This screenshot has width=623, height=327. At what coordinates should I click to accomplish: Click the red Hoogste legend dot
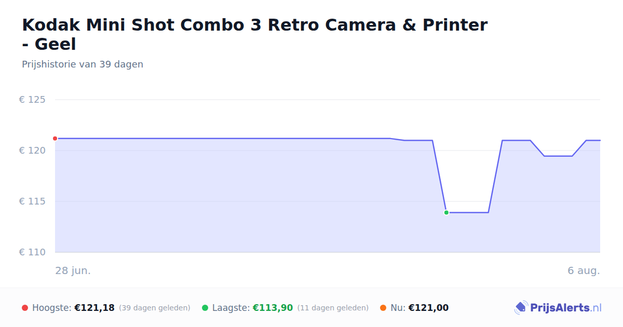click(25, 308)
